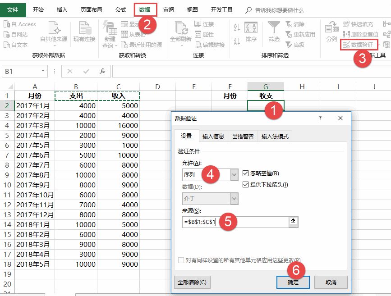Click the select-all corner triangle

(x=9, y=87)
